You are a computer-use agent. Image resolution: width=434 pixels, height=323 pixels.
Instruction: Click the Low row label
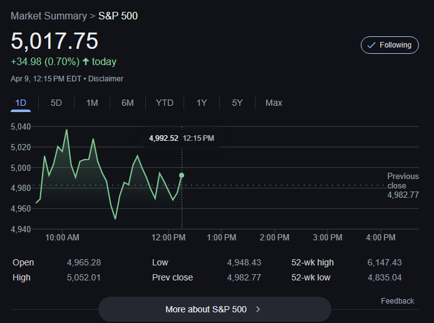(160, 262)
